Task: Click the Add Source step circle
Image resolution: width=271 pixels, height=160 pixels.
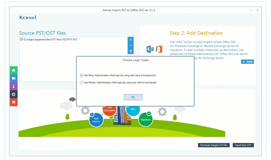Action: [x=96, y=120]
